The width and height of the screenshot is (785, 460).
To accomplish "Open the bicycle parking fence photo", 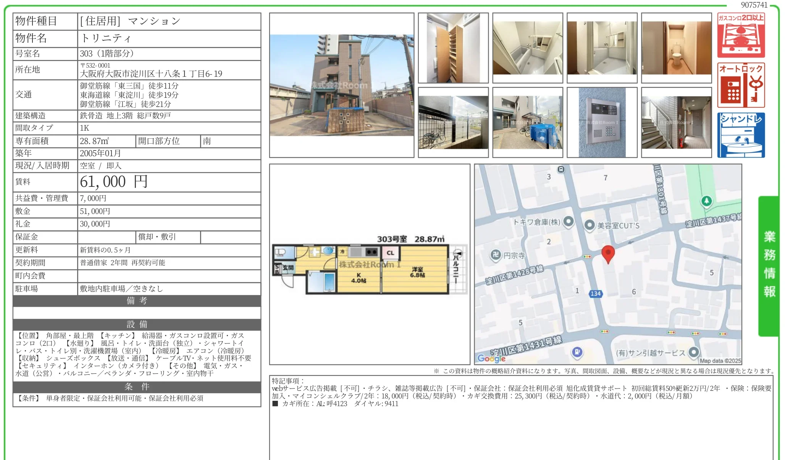I will pos(453,122).
